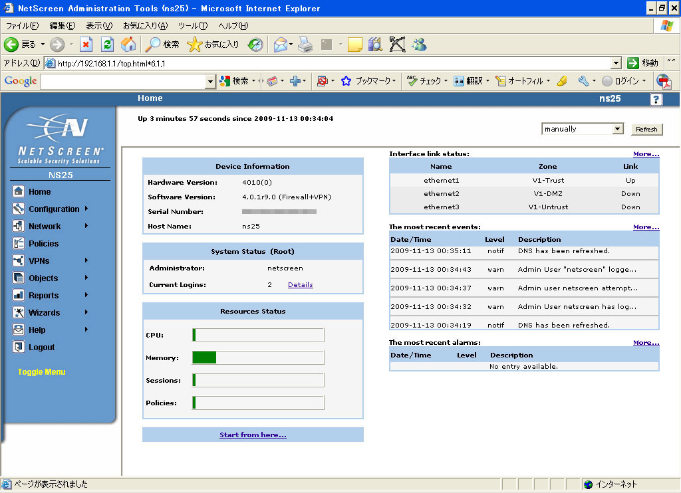This screenshot has width=681, height=493.
Task: Open the Google search box dropdown arrow
Action: tap(210, 81)
